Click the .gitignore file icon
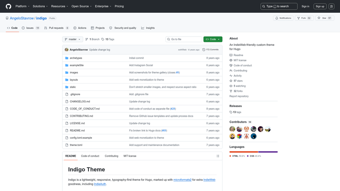The image size is (340, 191). tap(67, 94)
